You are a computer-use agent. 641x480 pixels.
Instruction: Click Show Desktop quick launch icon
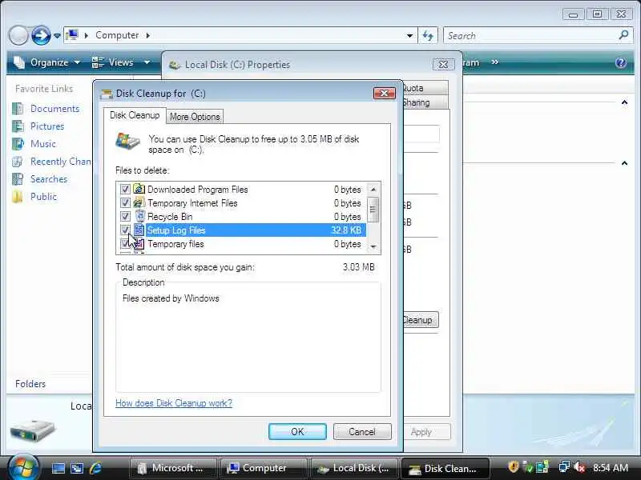click(x=58, y=468)
